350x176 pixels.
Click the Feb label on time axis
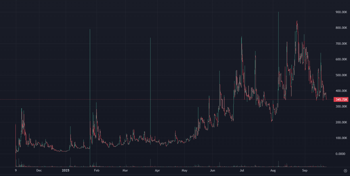point(97,171)
